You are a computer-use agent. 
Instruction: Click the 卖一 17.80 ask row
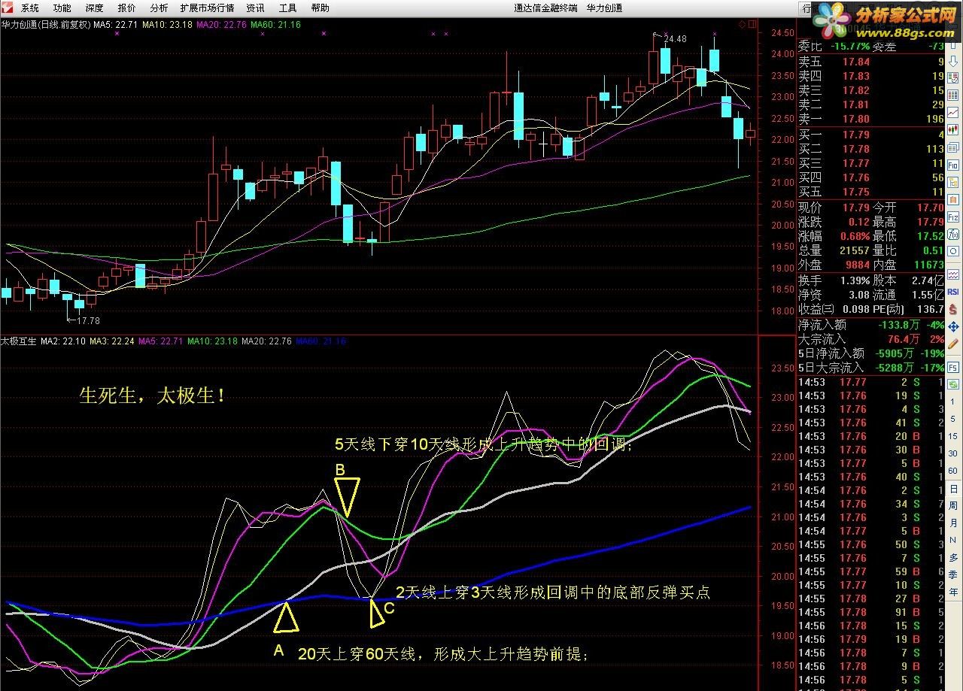point(870,119)
